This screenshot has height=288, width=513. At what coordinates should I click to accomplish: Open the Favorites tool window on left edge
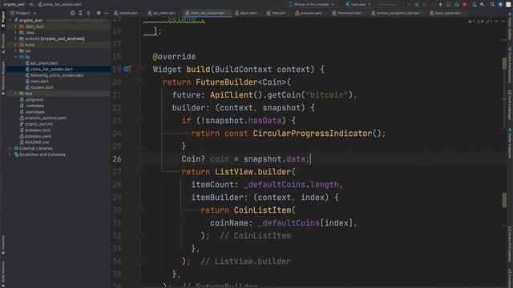coord(3,245)
